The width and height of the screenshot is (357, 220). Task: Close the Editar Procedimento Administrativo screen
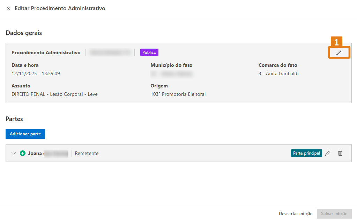click(8, 8)
